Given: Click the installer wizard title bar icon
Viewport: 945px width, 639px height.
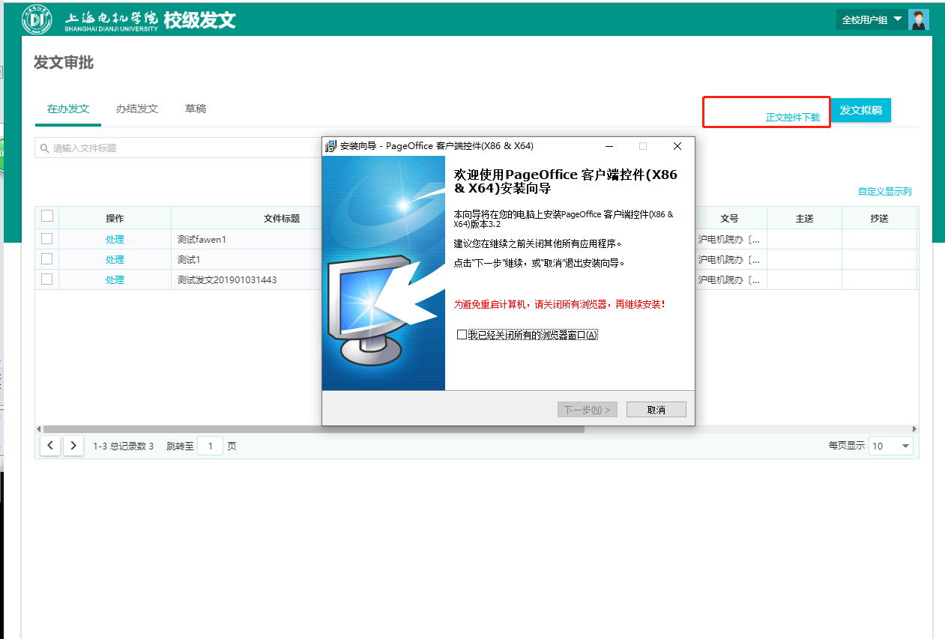Looking at the screenshot, I should 330,146.
